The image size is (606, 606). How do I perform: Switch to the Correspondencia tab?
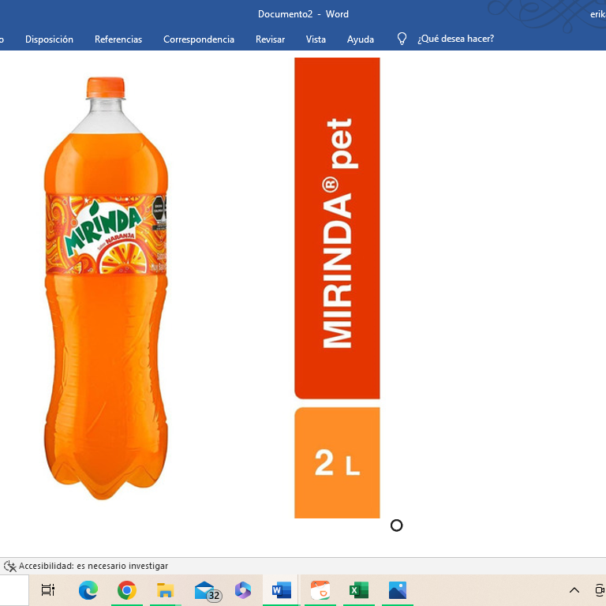point(199,39)
